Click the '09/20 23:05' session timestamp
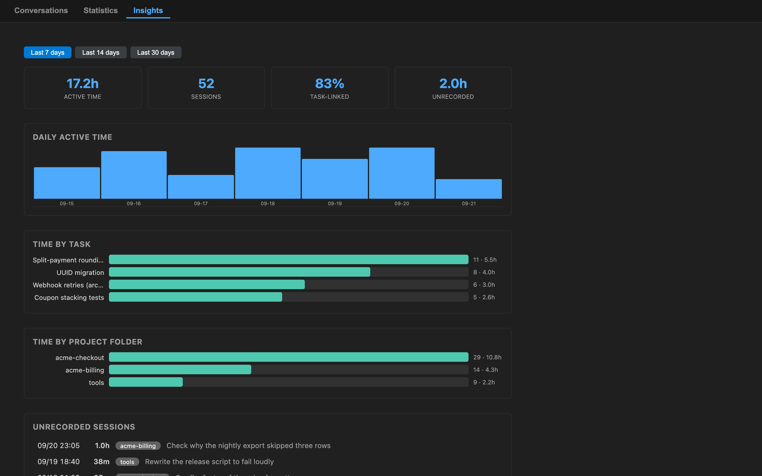This screenshot has height=476, width=762. pyautogui.click(x=59, y=445)
